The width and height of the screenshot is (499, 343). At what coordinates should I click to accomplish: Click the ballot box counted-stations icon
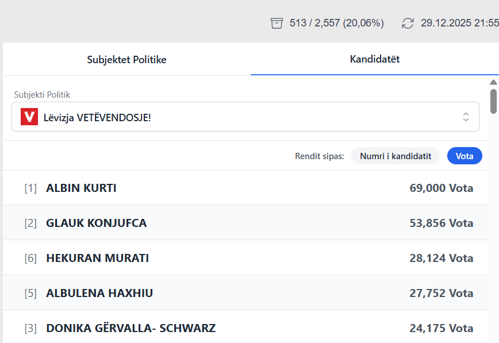click(x=277, y=23)
